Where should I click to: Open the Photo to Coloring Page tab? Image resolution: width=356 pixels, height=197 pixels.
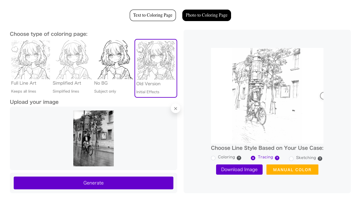(x=207, y=15)
